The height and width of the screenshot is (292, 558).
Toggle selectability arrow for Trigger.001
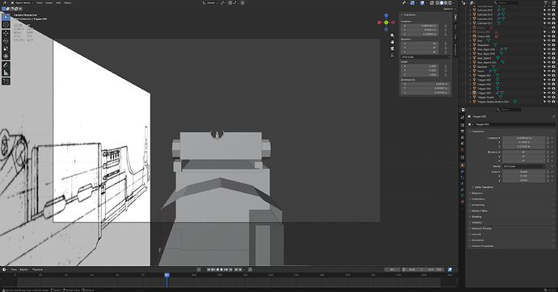point(544,76)
